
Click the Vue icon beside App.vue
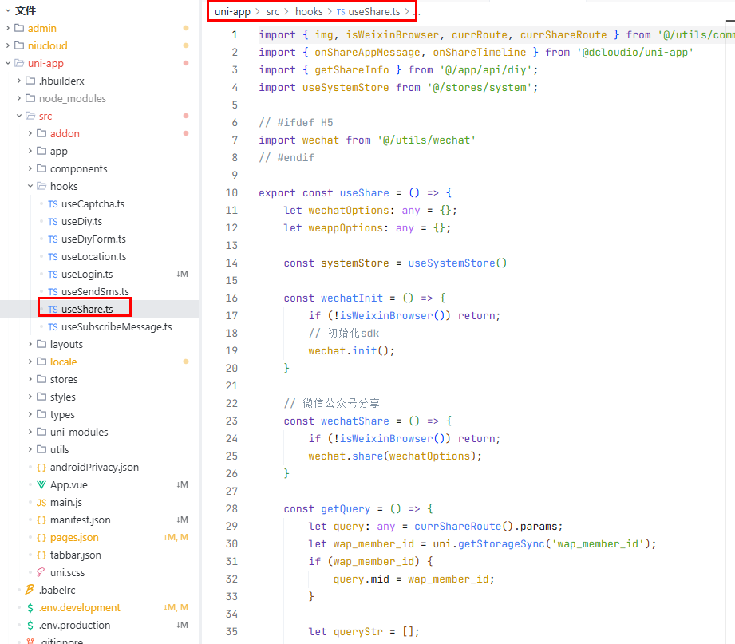41,484
